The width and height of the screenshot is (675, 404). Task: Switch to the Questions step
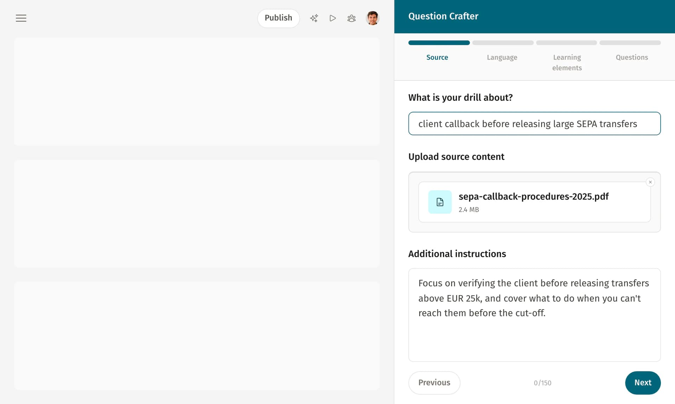[631, 57]
